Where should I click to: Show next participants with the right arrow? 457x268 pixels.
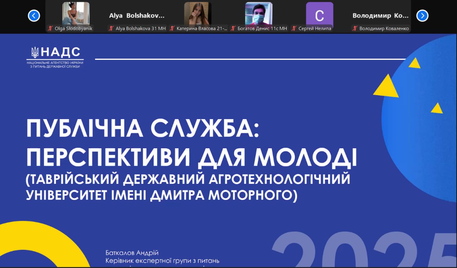click(x=422, y=16)
